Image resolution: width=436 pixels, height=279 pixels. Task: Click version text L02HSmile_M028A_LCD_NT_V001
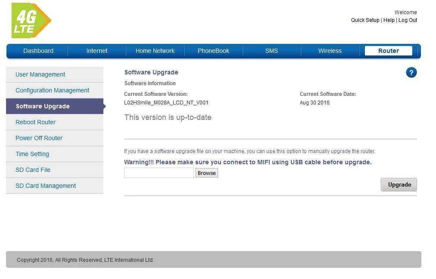point(166,103)
